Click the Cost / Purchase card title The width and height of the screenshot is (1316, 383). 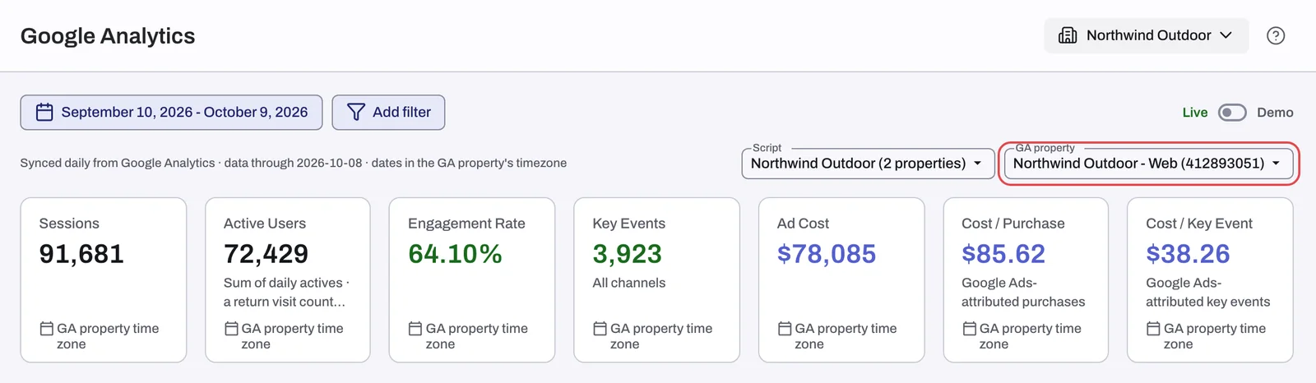tap(1013, 224)
